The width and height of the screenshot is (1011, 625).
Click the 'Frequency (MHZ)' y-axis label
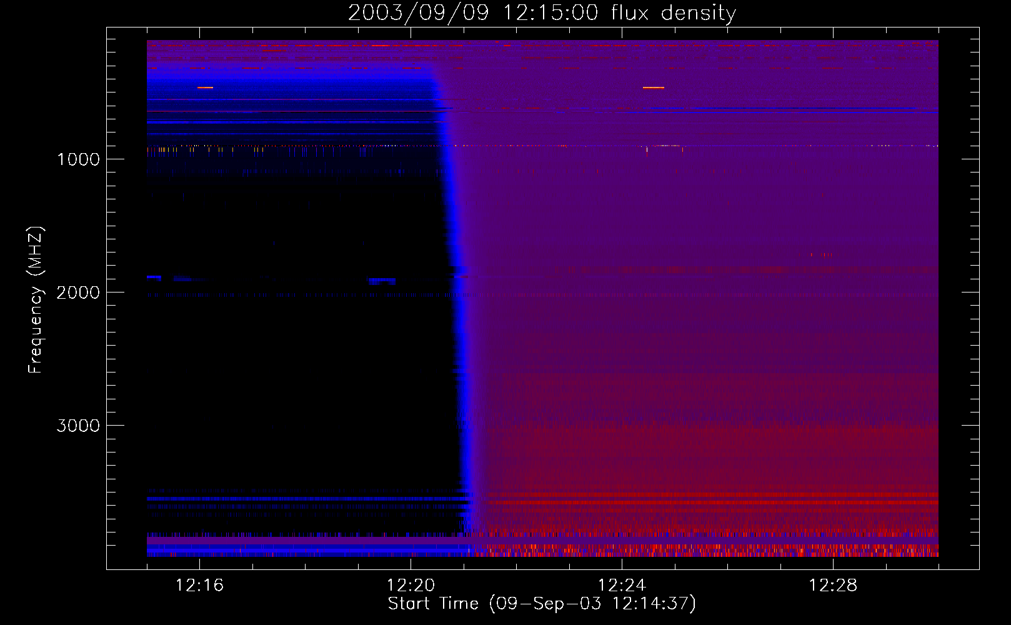point(36,300)
